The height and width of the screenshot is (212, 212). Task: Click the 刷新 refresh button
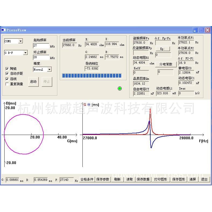tap(117, 179)
